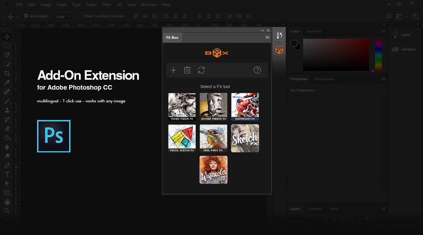Open the History panel icon in dock
Image resolution: width=423 pixels, height=235 pixels.
[279, 35]
